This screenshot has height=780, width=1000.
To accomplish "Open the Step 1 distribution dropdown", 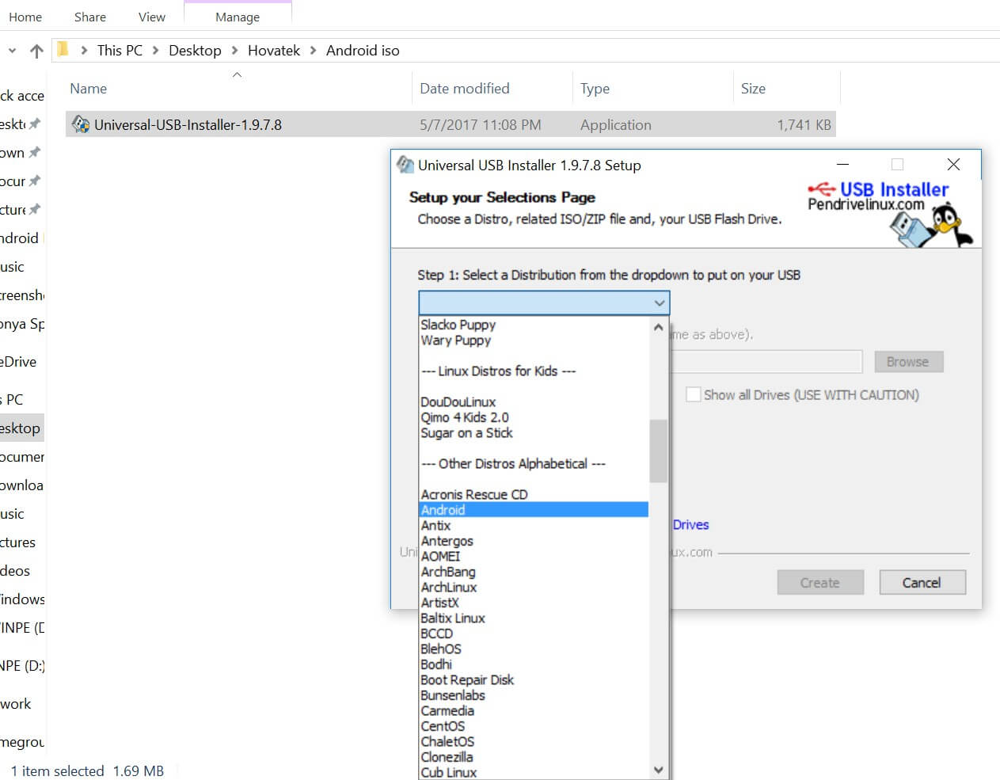I will point(659,302).
